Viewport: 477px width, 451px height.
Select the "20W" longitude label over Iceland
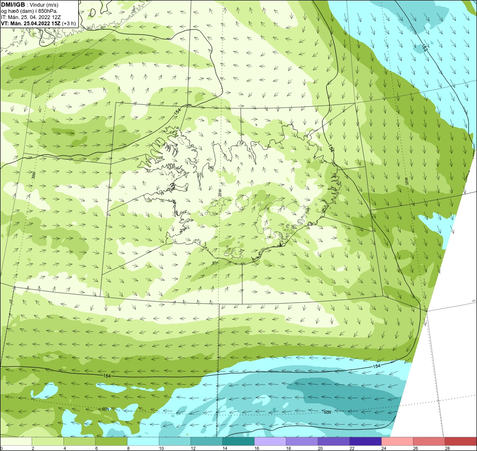(x=219, y=193)
